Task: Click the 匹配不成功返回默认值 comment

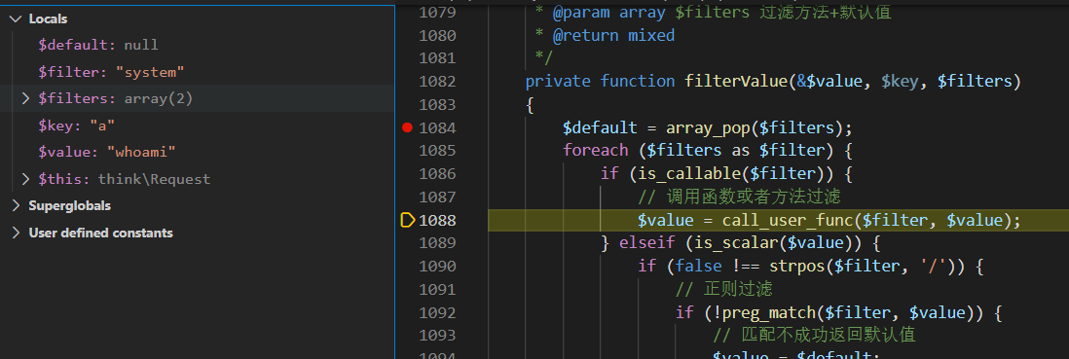Action: point(814,336)
